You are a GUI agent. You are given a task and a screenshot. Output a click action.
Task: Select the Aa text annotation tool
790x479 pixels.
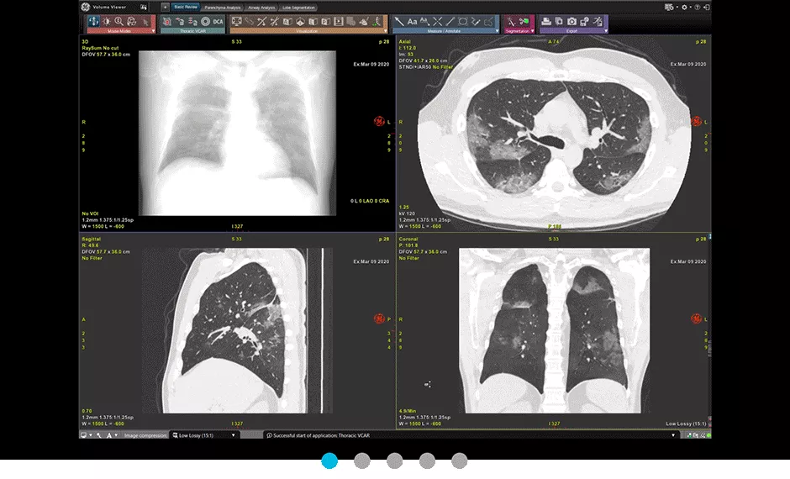(412, 21)
